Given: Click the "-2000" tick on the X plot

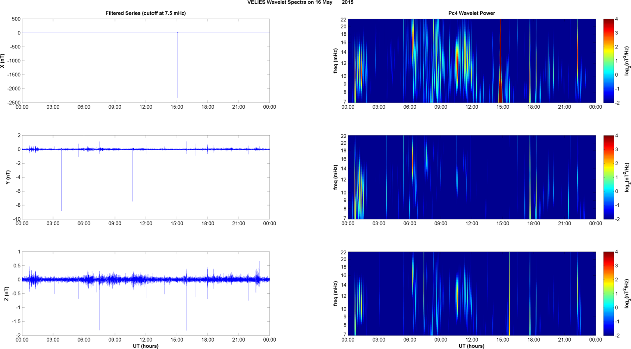Looking at the screenshot, I should (x=14, y=89).
